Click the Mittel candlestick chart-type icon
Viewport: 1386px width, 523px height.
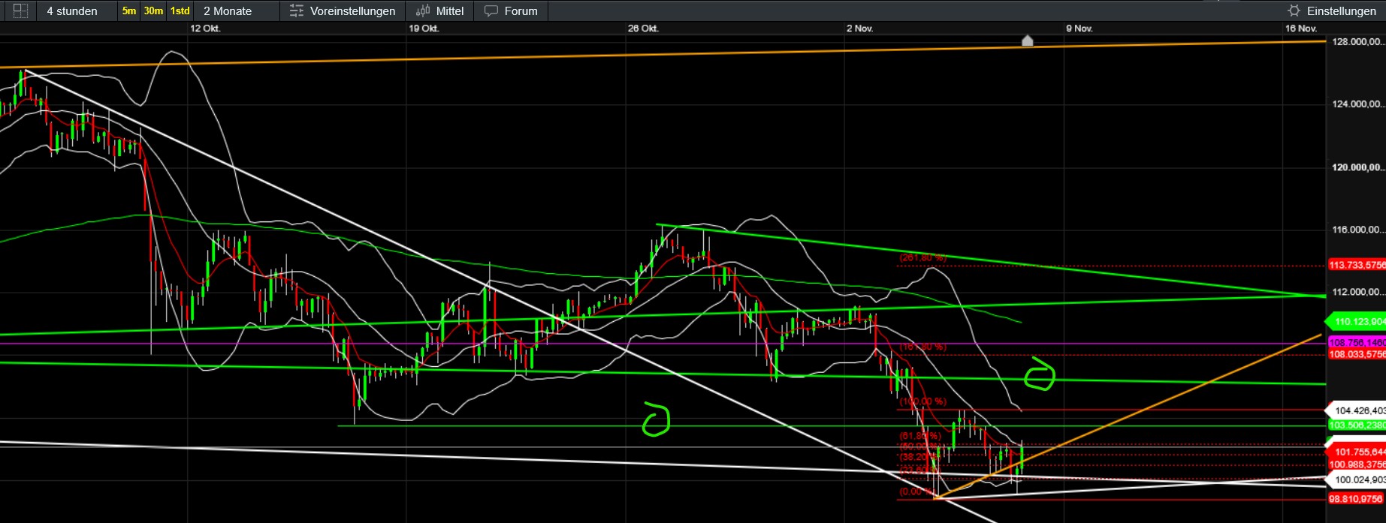coord(423,11)
